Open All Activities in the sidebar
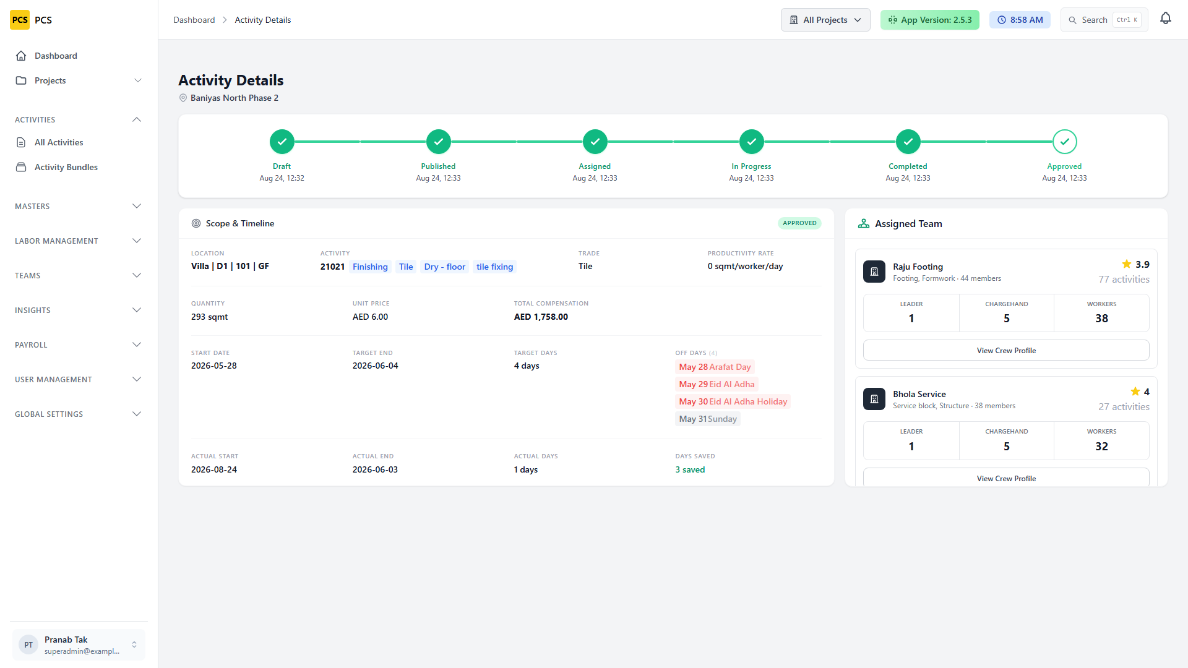Image resolution: width=1188 pixels, height=668 pixels. point(79,142)
